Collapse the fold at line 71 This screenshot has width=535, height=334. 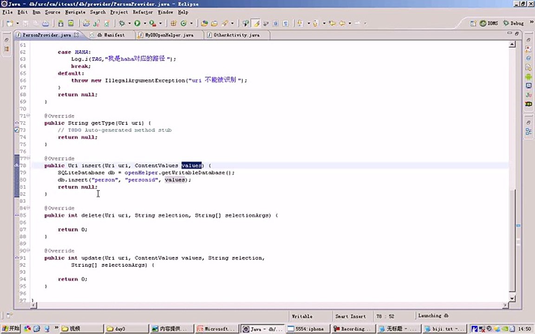tap(28, 116)
